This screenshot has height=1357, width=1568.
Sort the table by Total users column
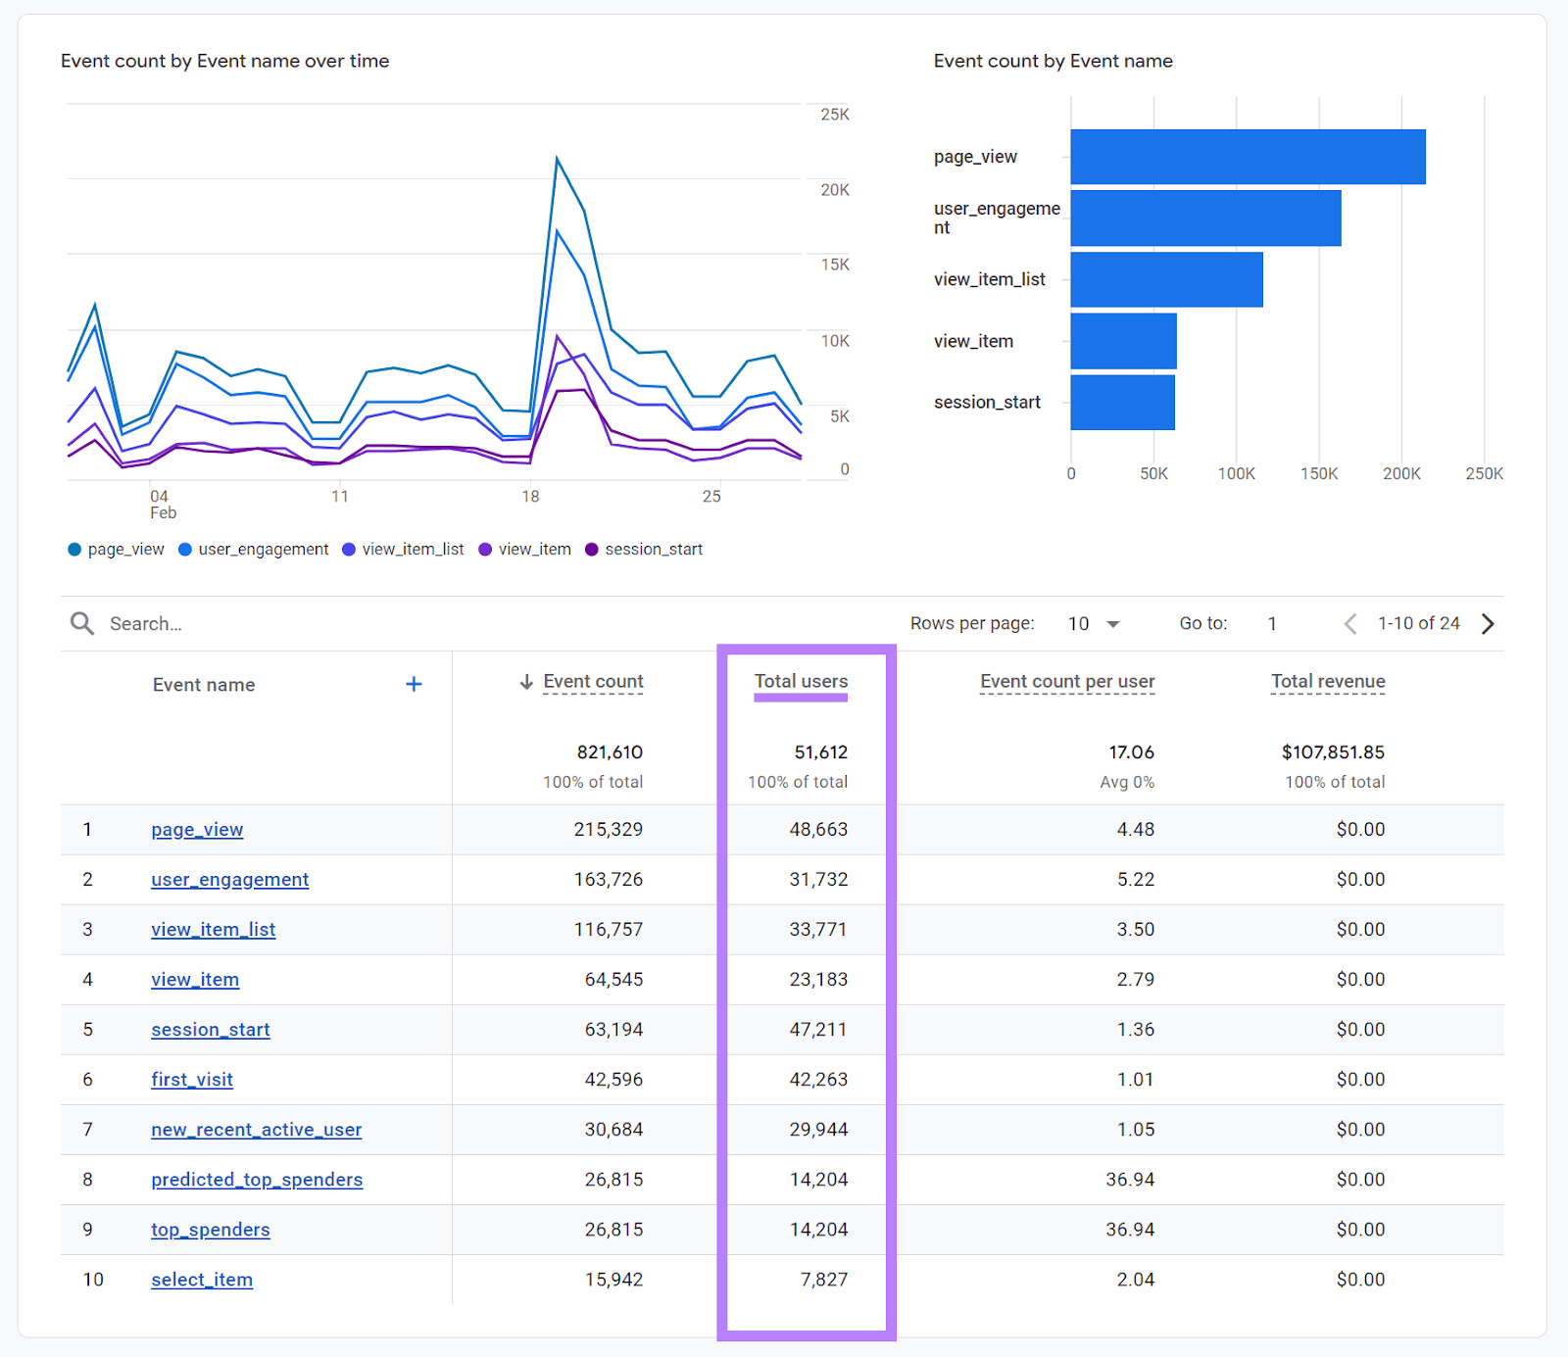point(801,681)
